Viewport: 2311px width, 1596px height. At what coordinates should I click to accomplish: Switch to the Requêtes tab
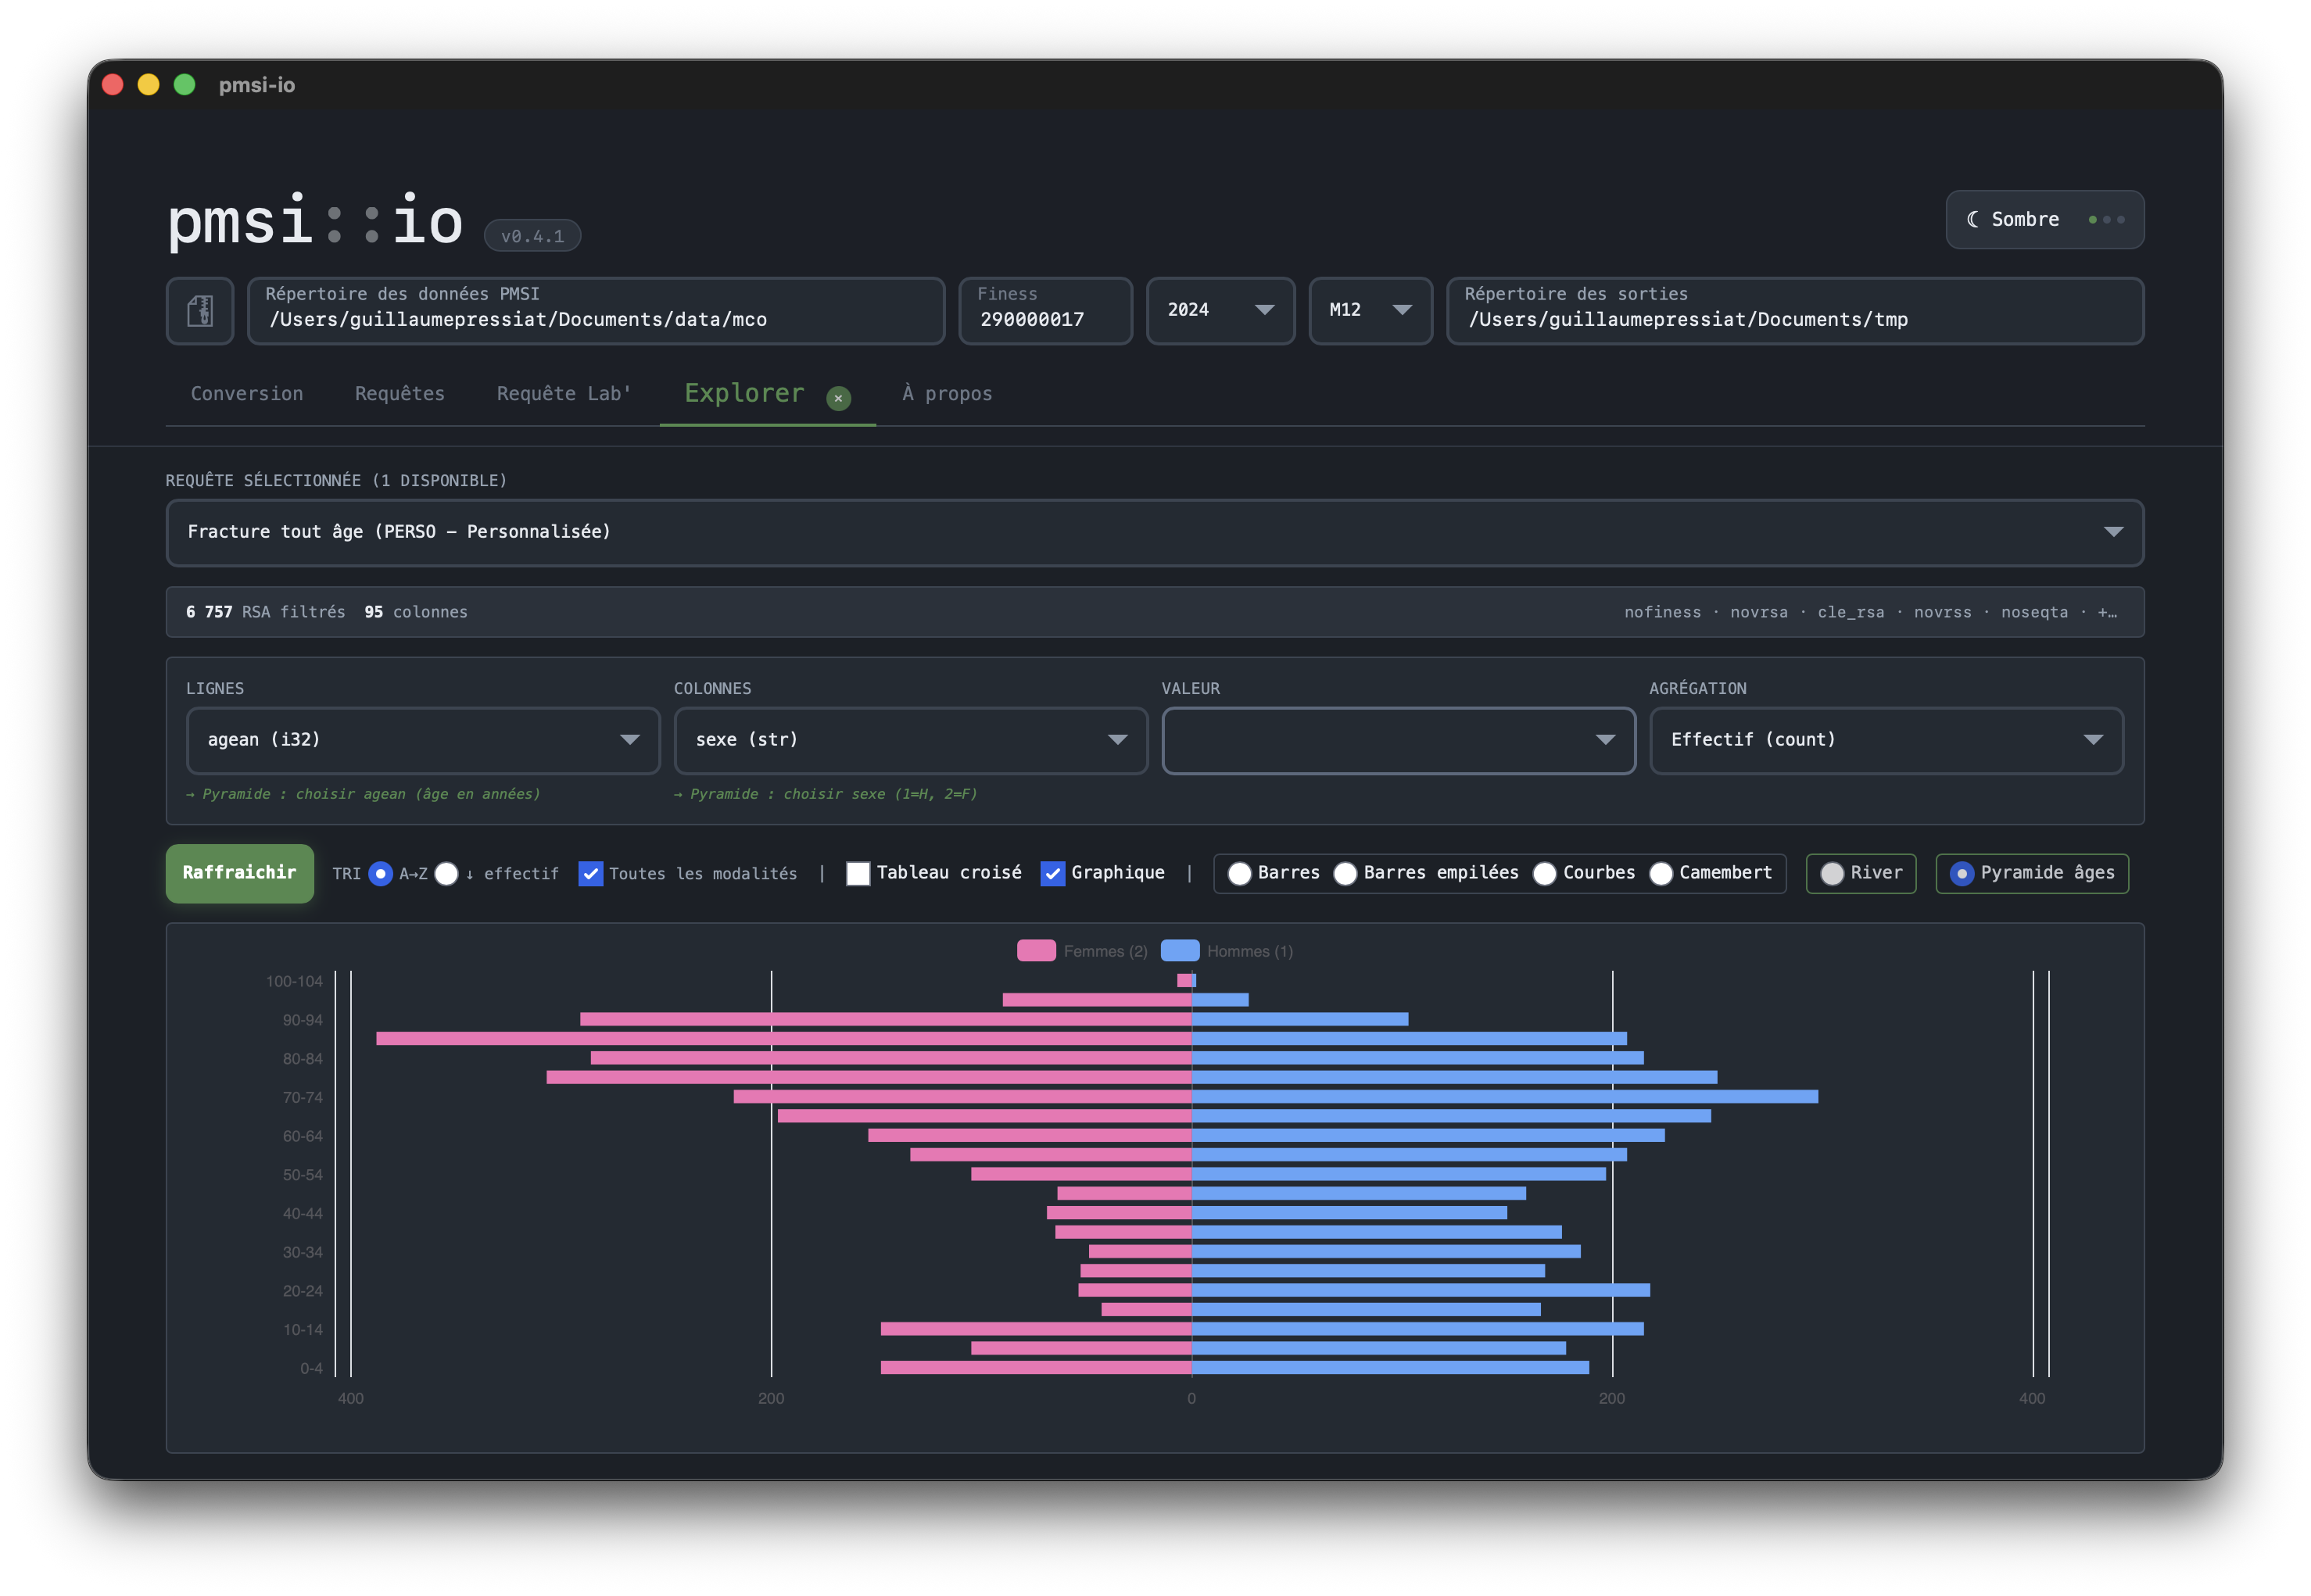click(x=400, y=393)
